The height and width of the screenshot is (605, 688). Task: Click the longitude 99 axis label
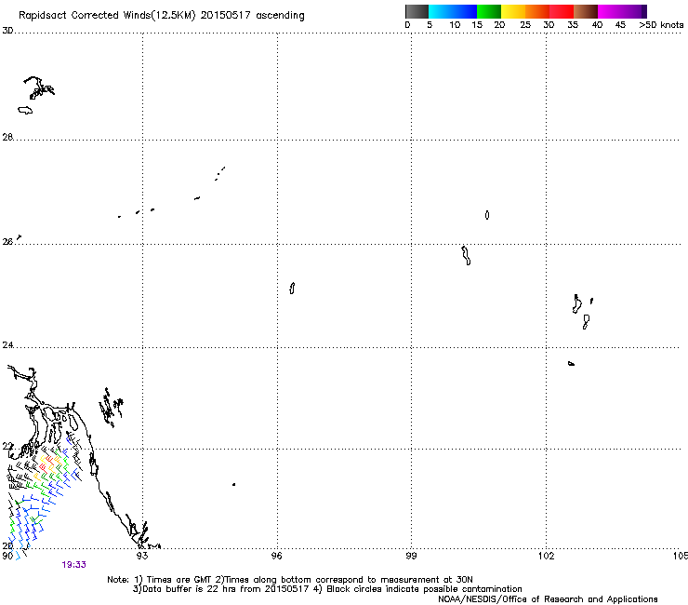[x=411, y=556]
